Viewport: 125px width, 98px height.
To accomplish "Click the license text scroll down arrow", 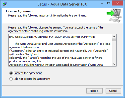I will point(114,64).
